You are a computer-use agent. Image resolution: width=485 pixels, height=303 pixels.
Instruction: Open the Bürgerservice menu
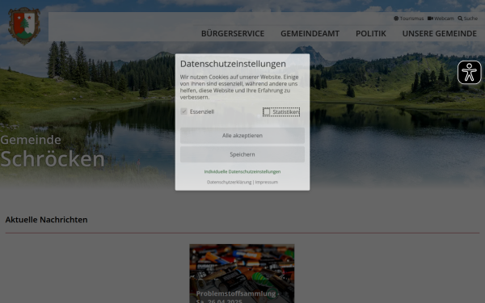click(233, 33)
